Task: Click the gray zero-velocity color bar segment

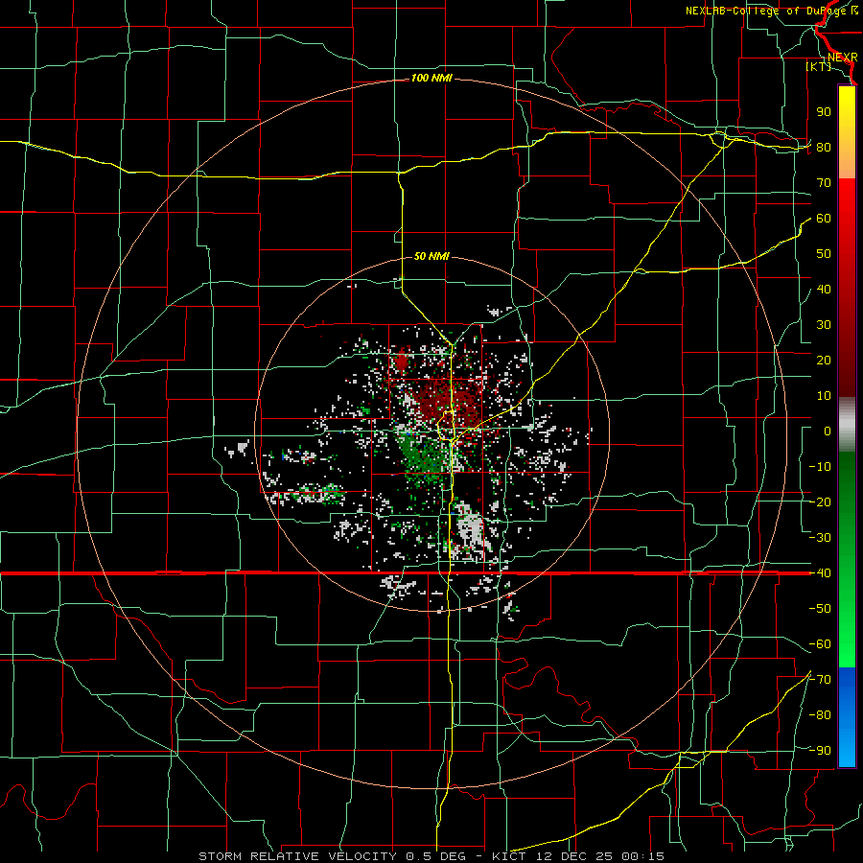Action: point(847,425)
